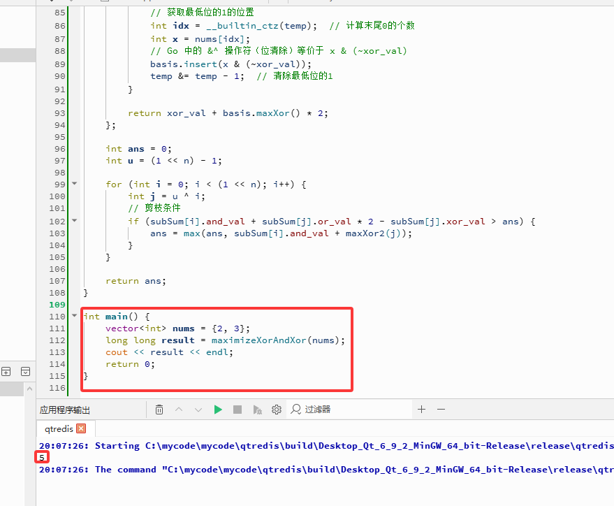The image size is (614, 506).
Task: Click the output value 5
Action: (x=42, y=458)
